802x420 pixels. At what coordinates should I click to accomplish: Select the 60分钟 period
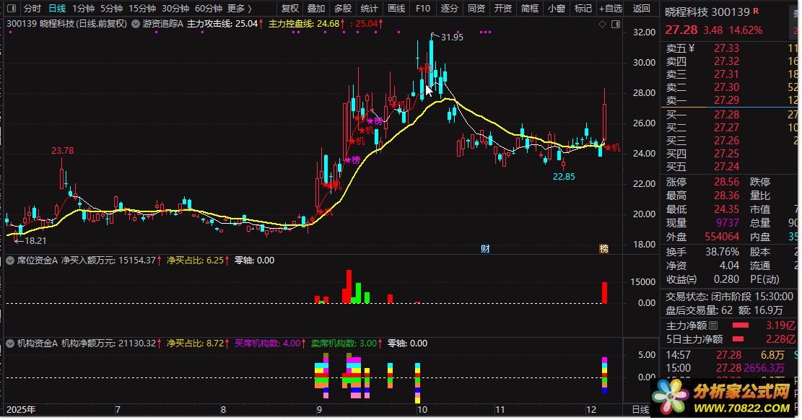click(x=208, y=8)
